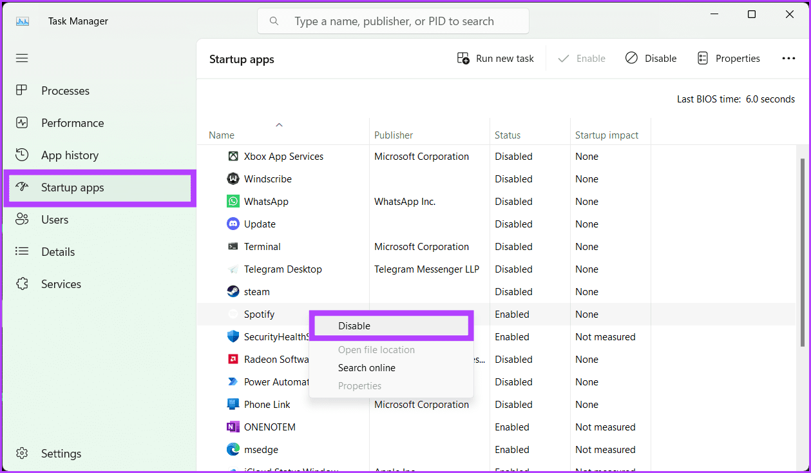The image size is (811, 473).
Task: Click the msedge browser icon
Action: (x=233, y=449)
